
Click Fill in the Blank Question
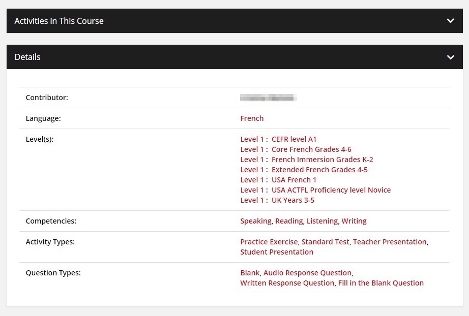380,283
